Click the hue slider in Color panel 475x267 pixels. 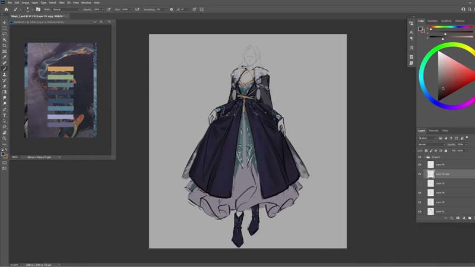pyautogui.click(x=451, y=27)
